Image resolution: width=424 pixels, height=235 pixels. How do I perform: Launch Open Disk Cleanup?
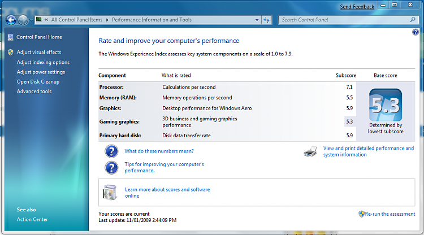coord(38,82)
